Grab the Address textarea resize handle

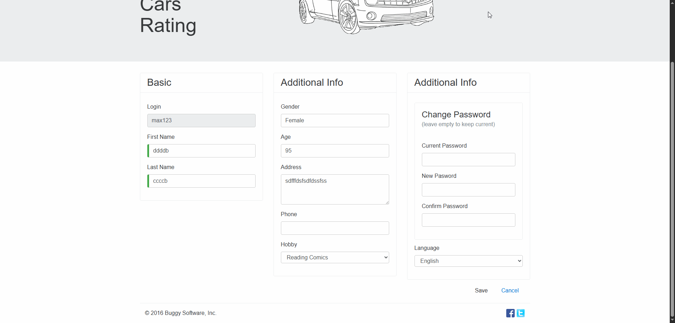point(387,202)
